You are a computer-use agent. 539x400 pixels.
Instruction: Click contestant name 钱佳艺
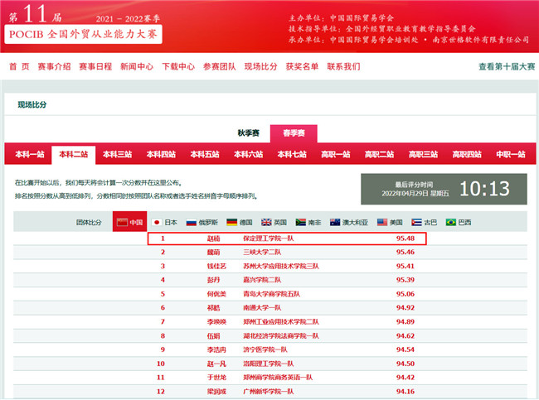[216, 266]
